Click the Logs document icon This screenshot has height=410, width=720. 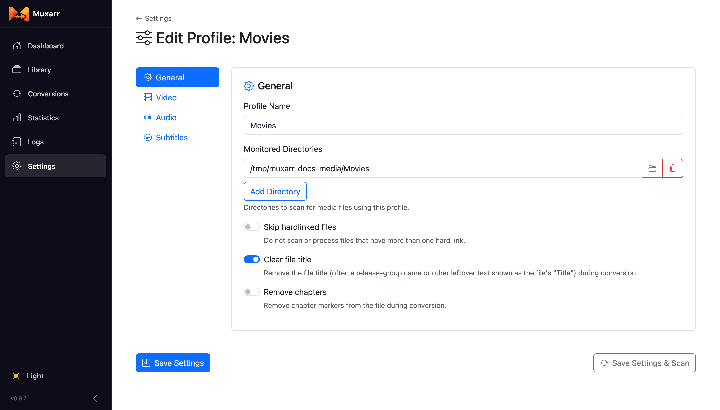coord(17,142)
